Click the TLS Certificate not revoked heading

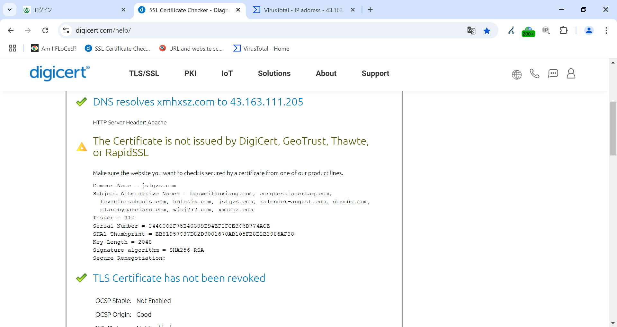pyautogui.click(x=179, y=278)
